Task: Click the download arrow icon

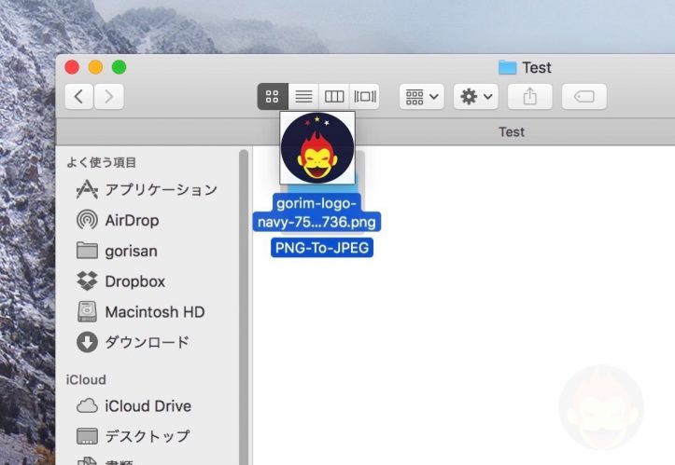Action: click(x=87, y=342)
